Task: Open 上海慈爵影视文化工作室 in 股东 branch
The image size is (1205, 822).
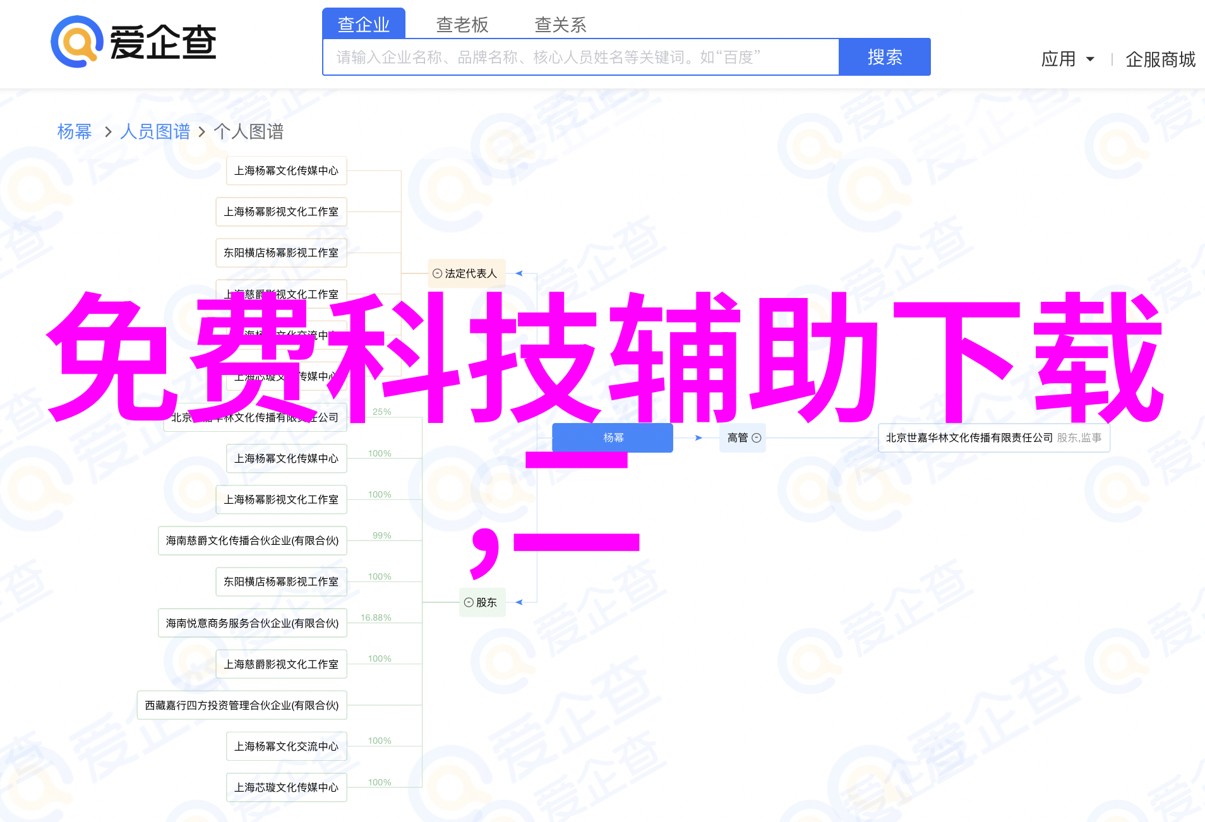Action: (x=282, y=664)
